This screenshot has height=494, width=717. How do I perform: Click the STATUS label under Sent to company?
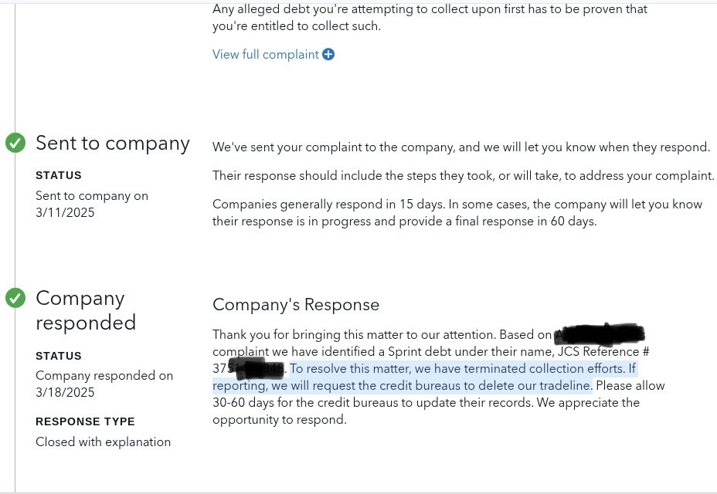pos(59,175)
